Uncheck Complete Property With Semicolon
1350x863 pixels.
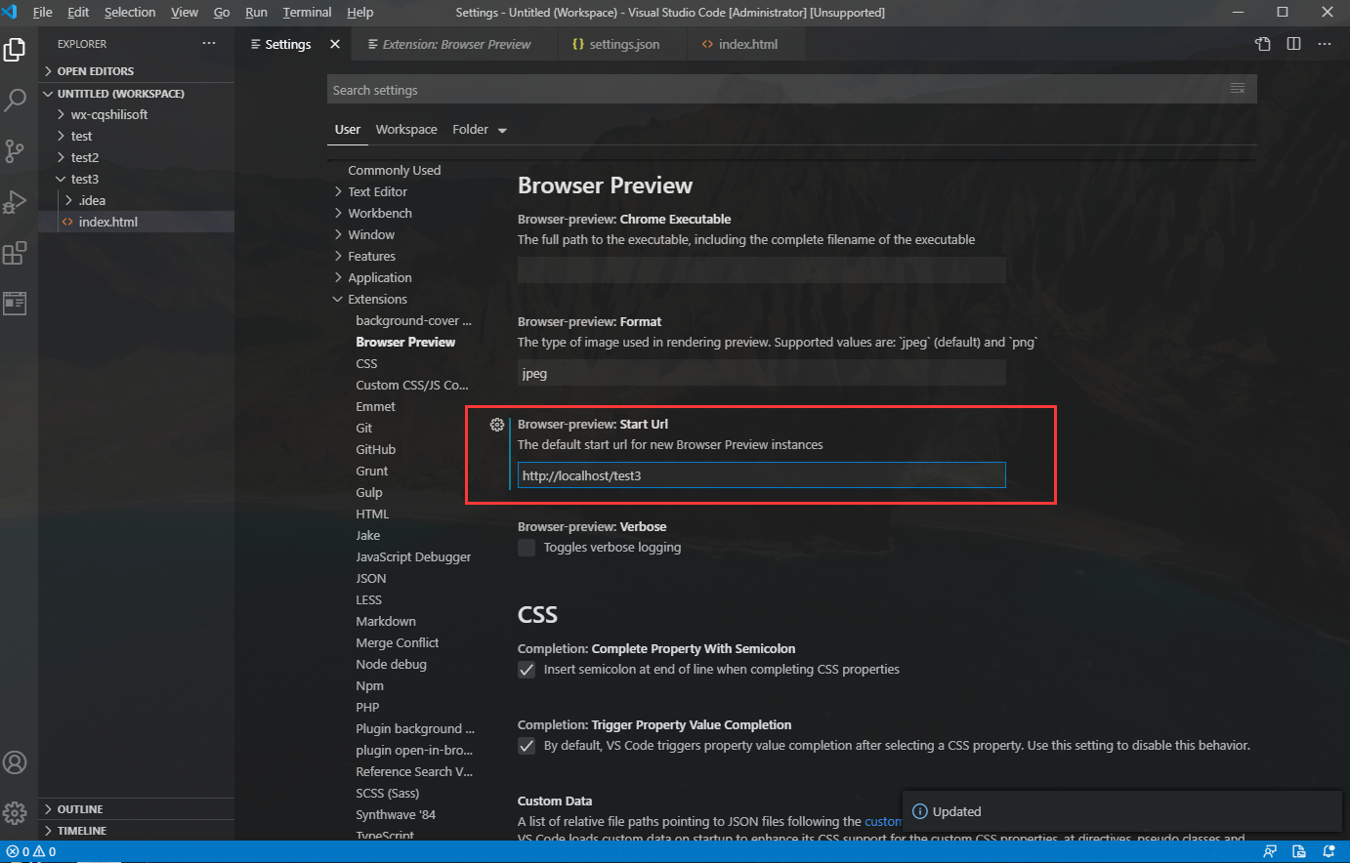click(x=527, y=670)
